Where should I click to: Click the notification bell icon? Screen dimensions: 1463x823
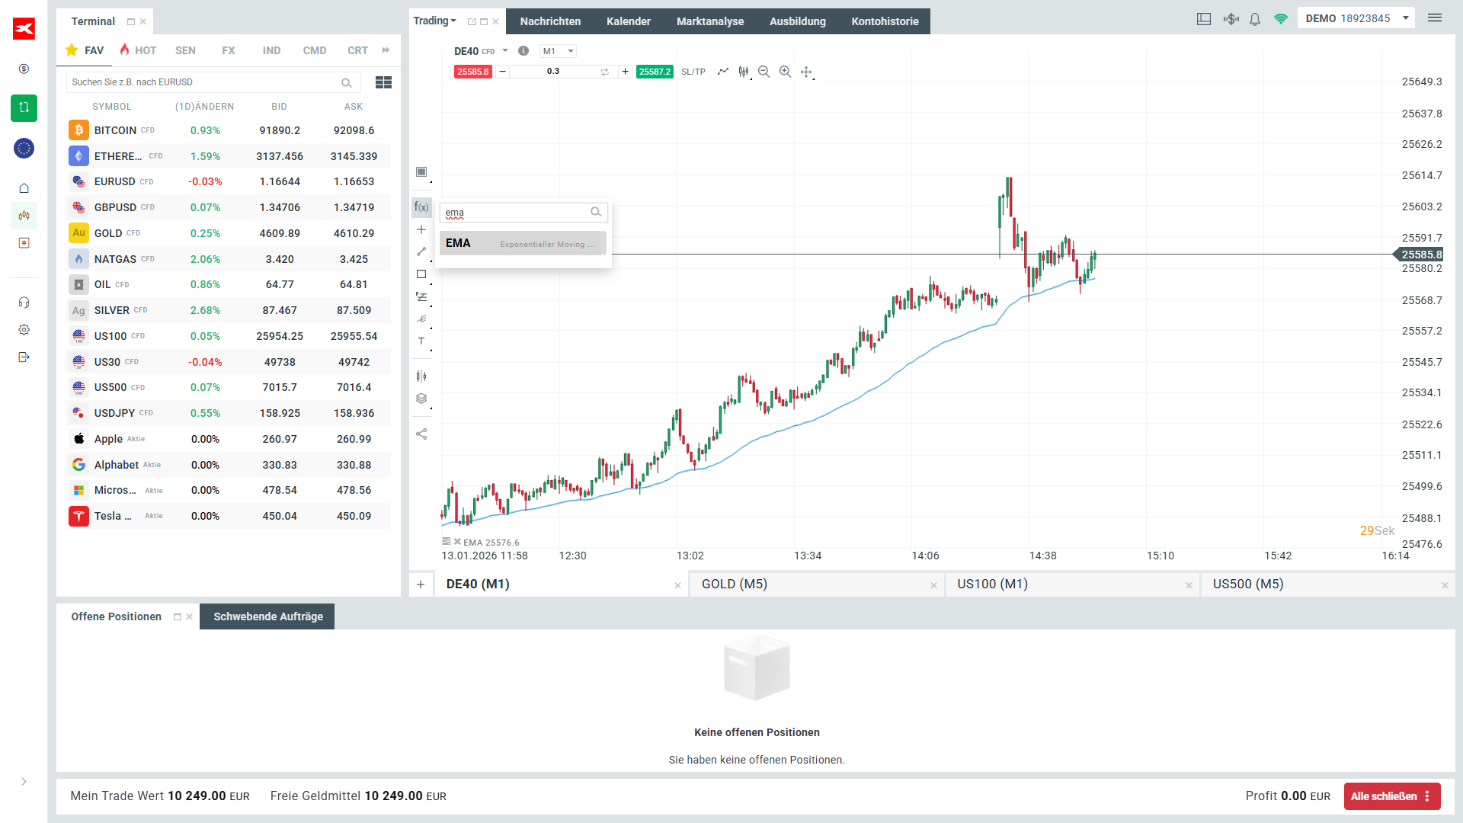[x=1255, y=19]
